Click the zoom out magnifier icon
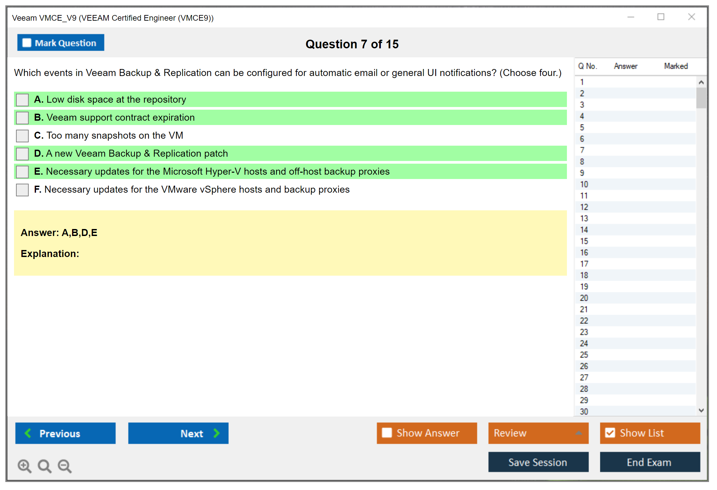This screenshot has width=717, height=490. pyautogui.click(x=64, y=466)
